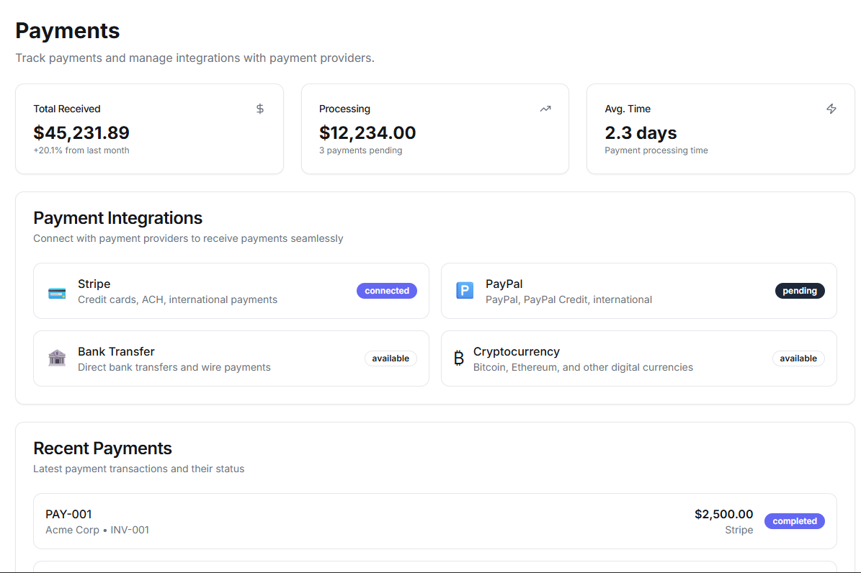Click the completed badge on PAY-001
The image size is (861, 573).
click(x=795, y=520)
